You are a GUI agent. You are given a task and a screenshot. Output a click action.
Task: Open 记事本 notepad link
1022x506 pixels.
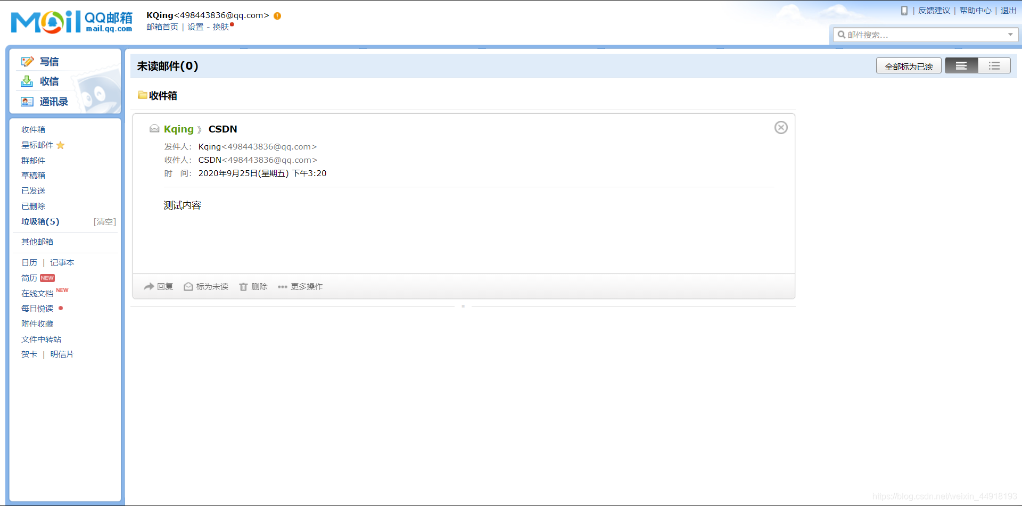tap(62, 263)
